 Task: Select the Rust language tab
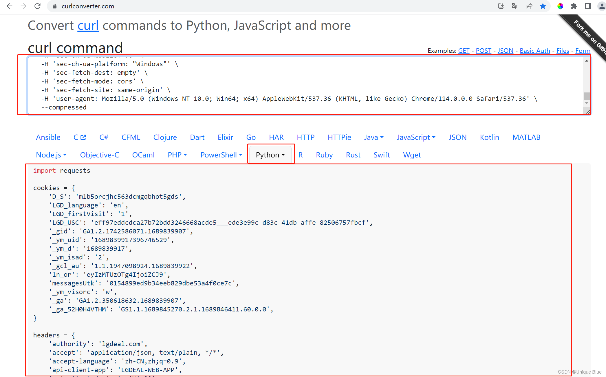[353, 155]
